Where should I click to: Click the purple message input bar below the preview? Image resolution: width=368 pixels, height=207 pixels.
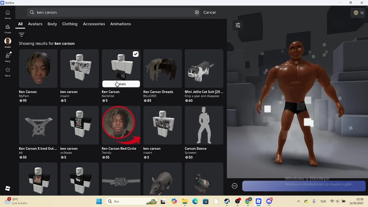pos(304,186)
